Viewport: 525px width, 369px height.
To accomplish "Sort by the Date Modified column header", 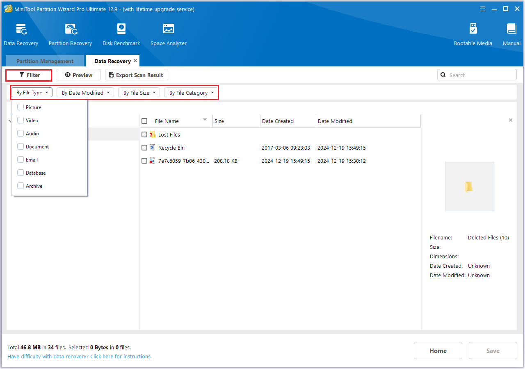I will pyautogui.click(x=368, y=121).
